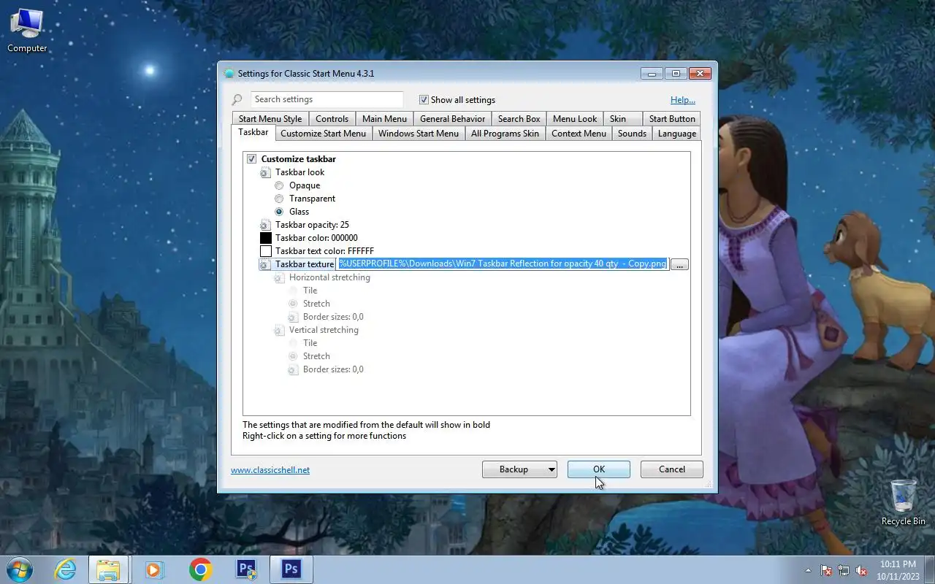935x584 pixels.
Task: Click white Taskbar text color swatch
Action: pos(266,251)
